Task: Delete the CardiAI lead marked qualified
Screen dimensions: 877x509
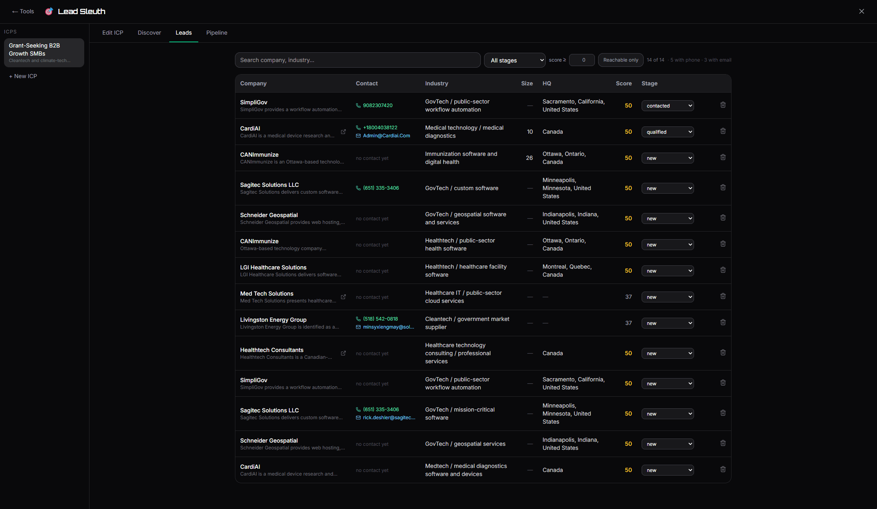Action: point(723,131)
